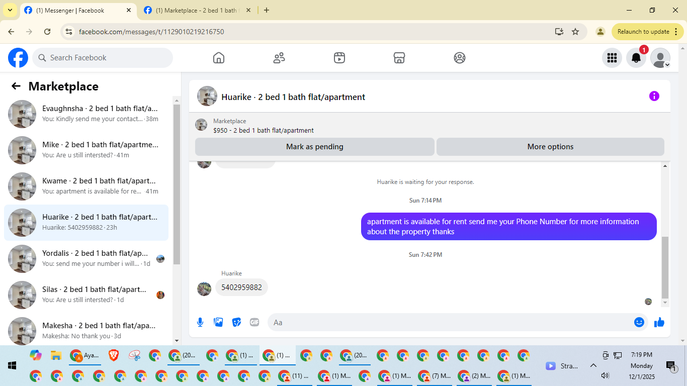
Task: Click the install app icon in address bar
Action: (x=559, y=32)
